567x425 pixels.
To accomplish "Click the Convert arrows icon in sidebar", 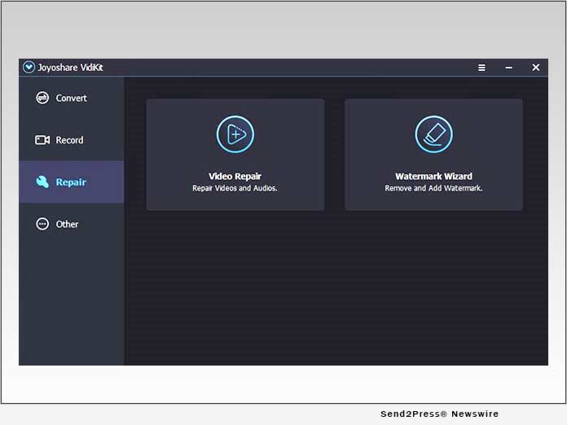I will (42, 98).
